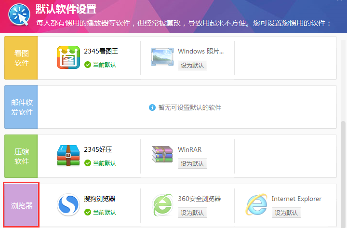Click the 360安全浏览器 name text
347x228 pixels.
(200, 199)
